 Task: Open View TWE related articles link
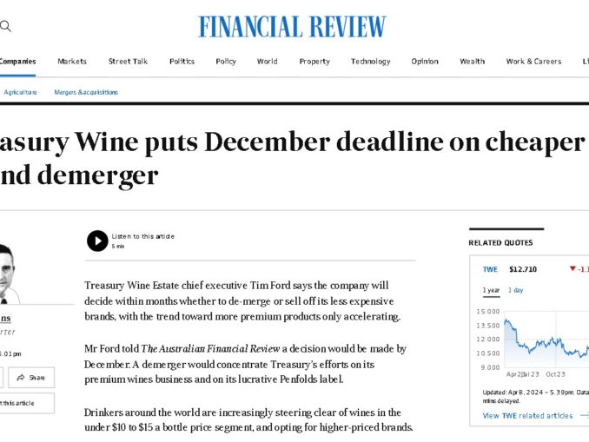tap(527, 416)
